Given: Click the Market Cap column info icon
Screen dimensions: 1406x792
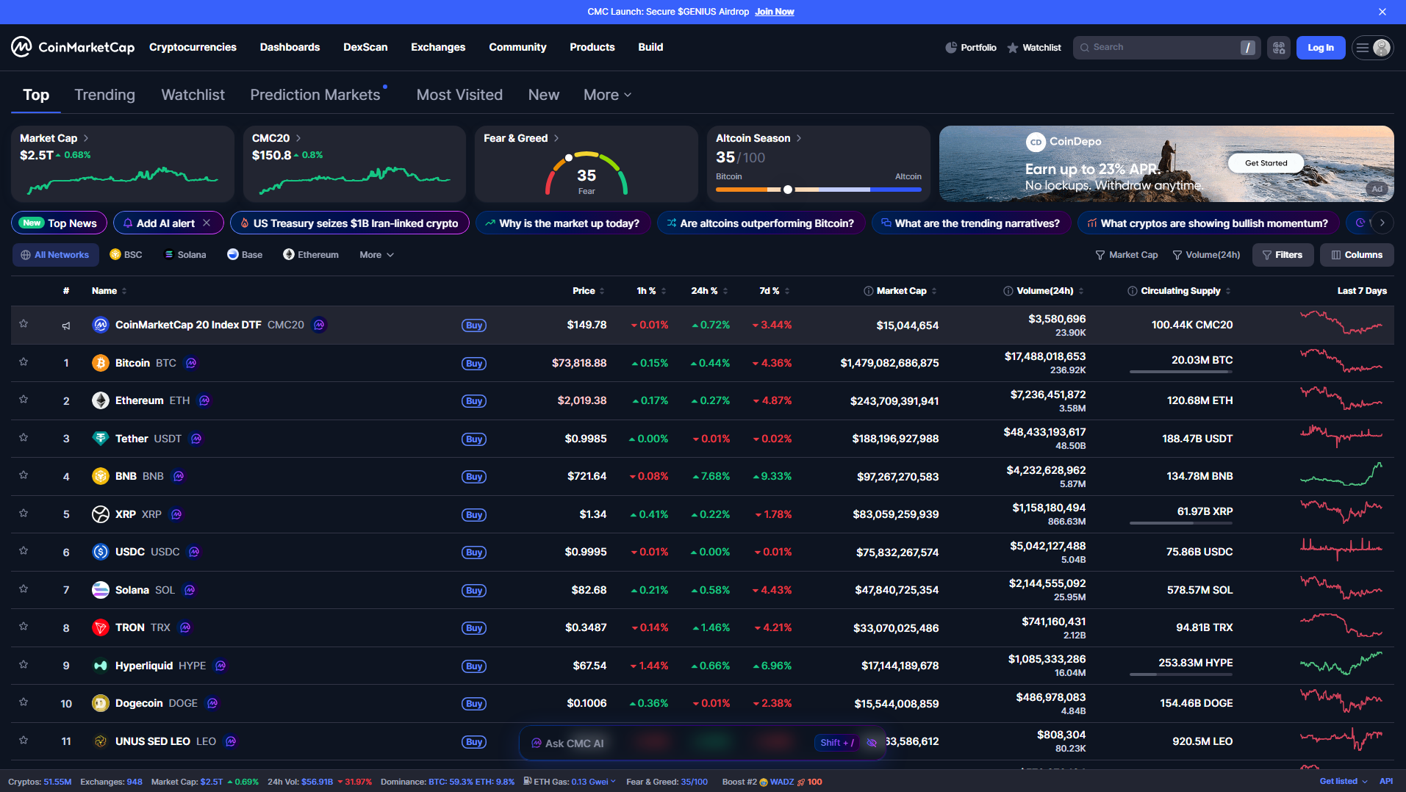Looking at the screenshot, I should 868,291.
